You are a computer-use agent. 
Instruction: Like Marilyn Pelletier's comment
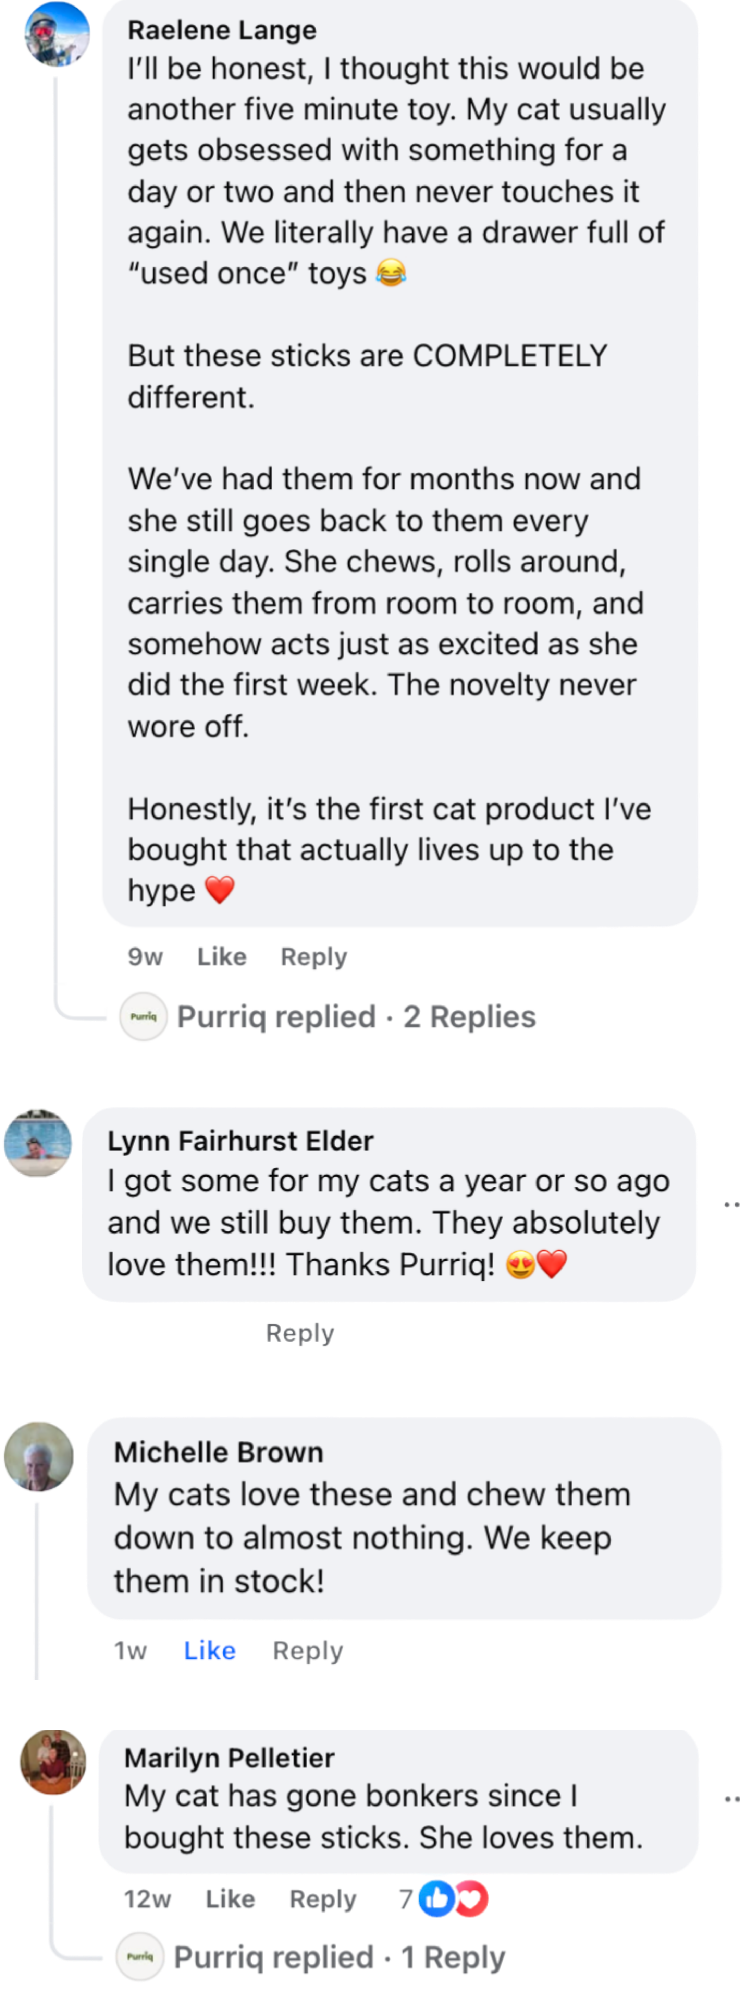click(x=230, y=1899)
